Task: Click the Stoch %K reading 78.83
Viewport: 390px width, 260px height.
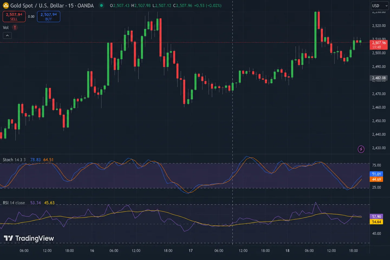Action: (35, 160)
